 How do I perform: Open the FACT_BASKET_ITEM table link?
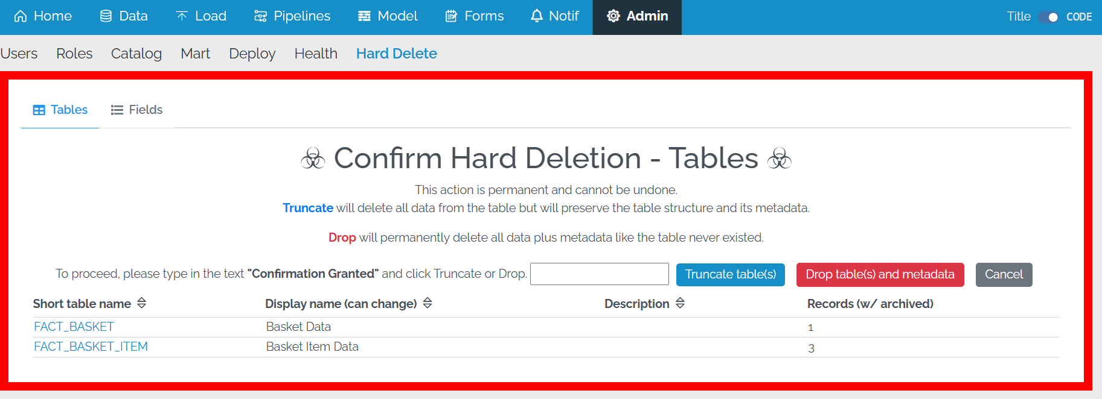pos(91,347)
